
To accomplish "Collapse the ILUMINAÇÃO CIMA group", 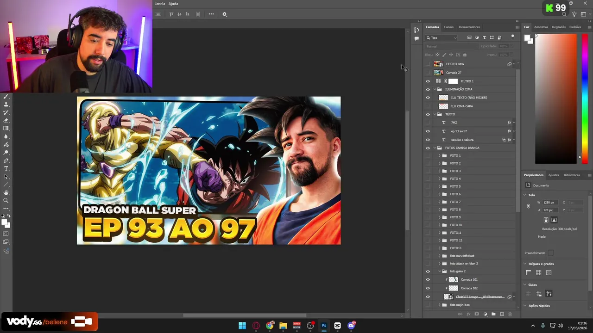I will [x=435, y=89].
